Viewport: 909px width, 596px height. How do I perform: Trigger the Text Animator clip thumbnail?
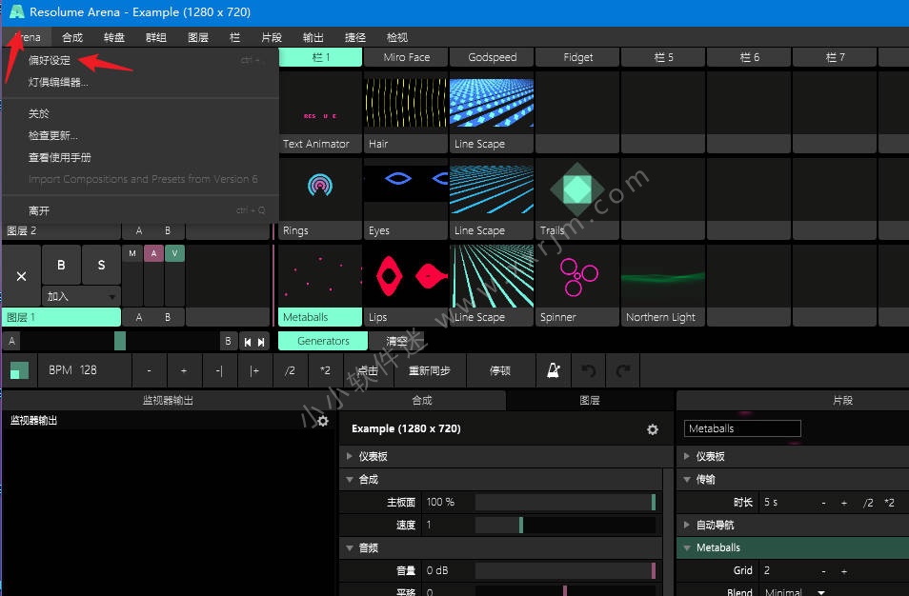point(320,103)
